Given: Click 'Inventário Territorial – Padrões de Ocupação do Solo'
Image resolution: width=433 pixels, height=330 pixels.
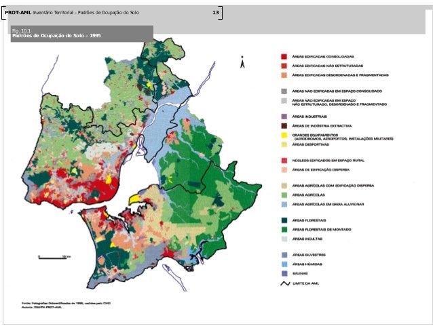Looking at the screenshot, I should click(x=86, y=12).
